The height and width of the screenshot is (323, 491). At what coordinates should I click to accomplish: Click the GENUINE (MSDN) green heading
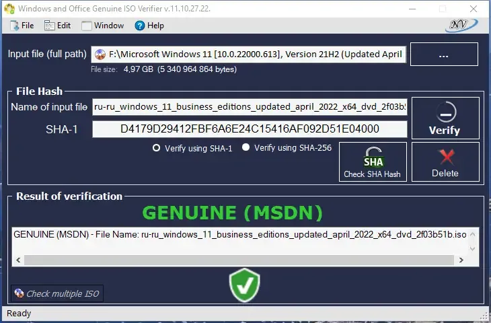point(232,213)
